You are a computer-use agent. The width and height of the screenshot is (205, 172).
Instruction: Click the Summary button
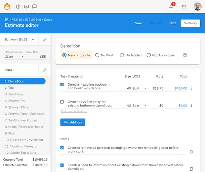coord(190,23)
